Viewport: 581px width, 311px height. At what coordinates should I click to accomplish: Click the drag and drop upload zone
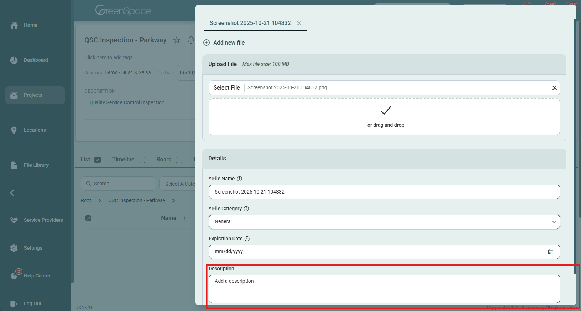click(x=384, y=117)
